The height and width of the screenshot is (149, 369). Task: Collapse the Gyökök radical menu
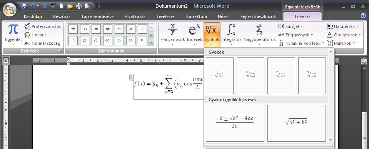point(212,35)
